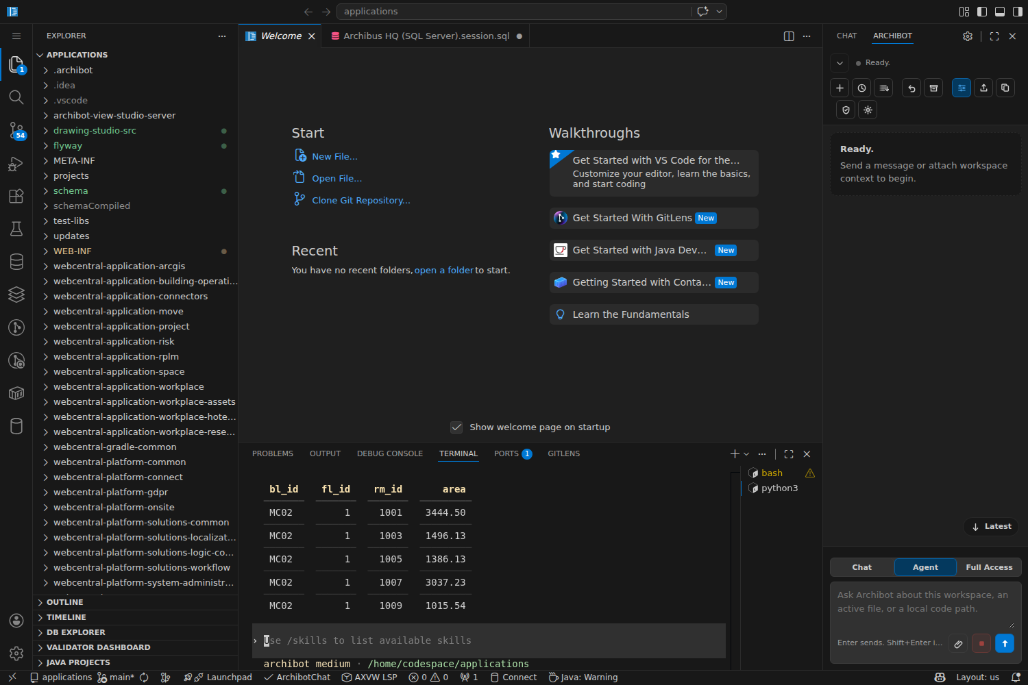Expand the OUTLINE section
The image size is (1028, 685).
click(136, 603)
